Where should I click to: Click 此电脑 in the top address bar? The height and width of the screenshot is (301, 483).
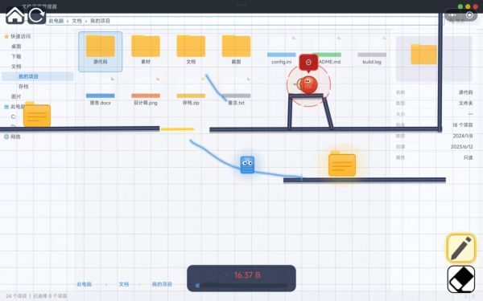[56, 21]
